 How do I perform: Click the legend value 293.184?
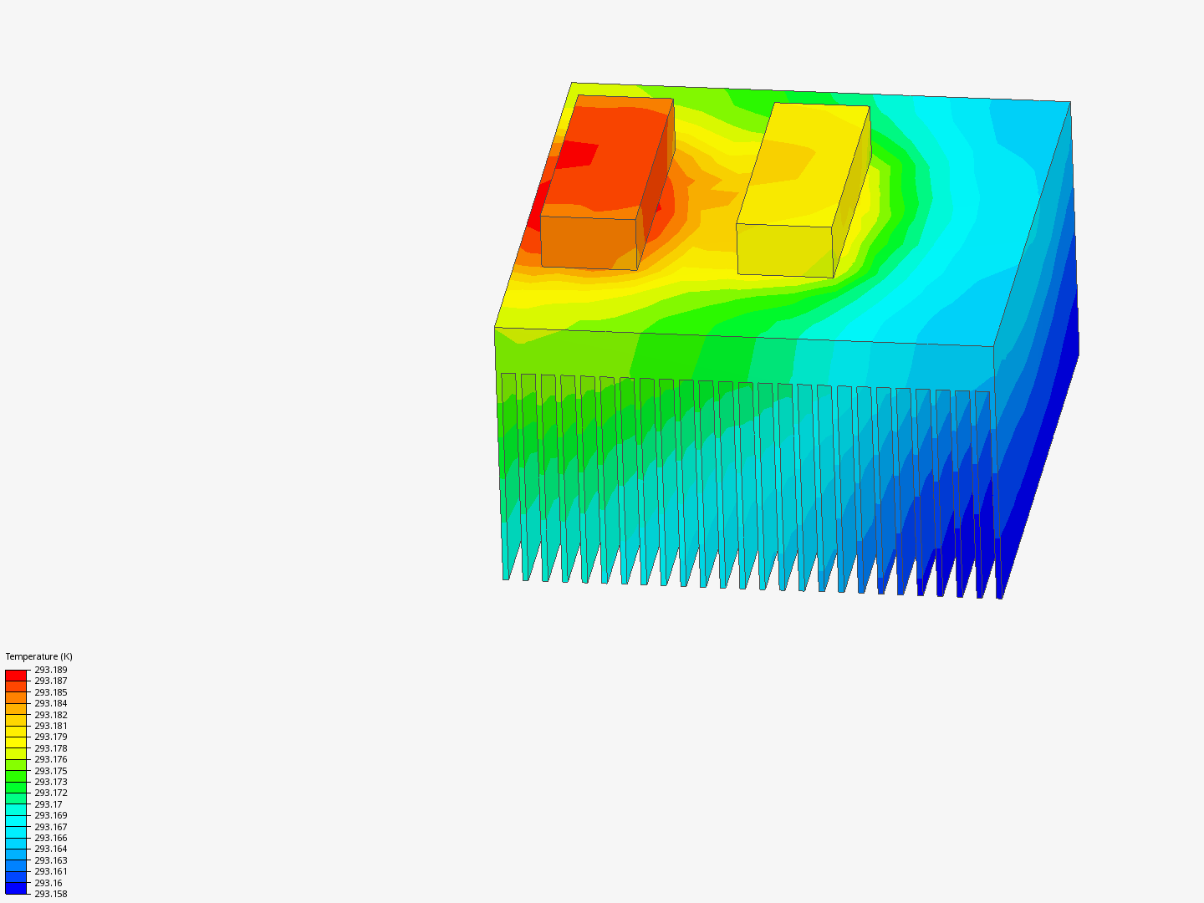coord(51,703)
